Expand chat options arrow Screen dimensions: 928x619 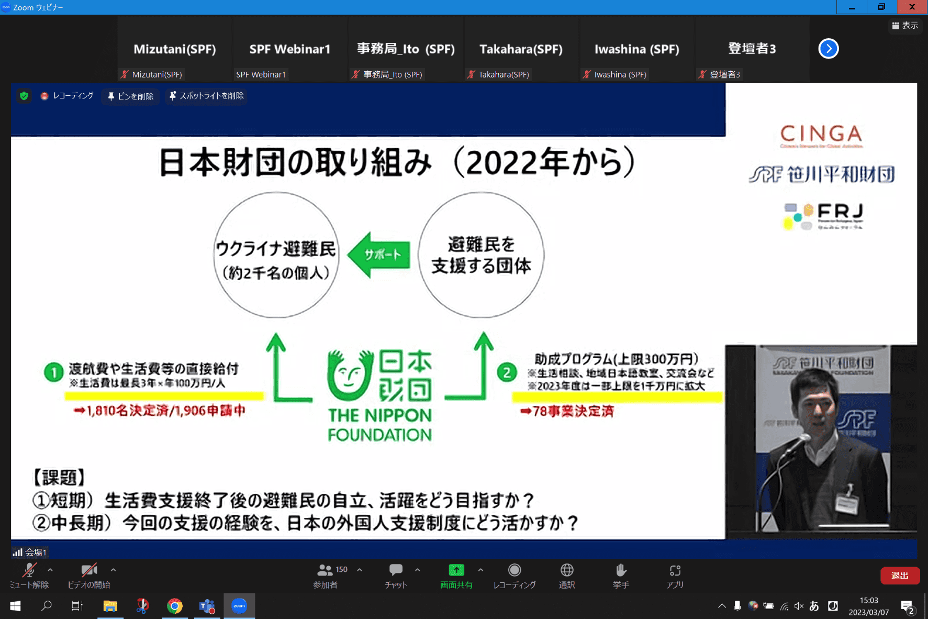(x=418, y=570)
